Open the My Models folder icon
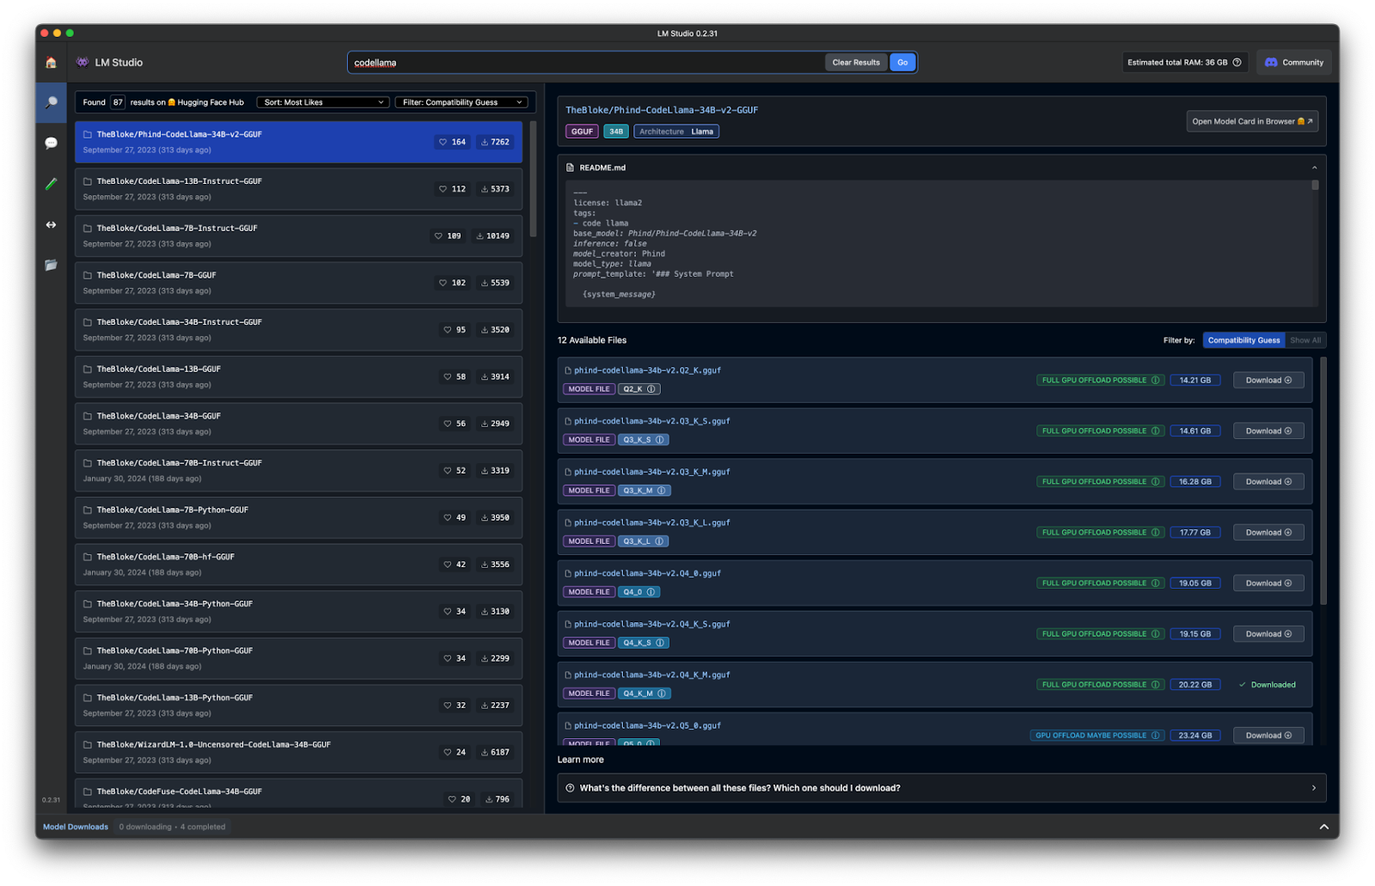 tap(51, 265)
